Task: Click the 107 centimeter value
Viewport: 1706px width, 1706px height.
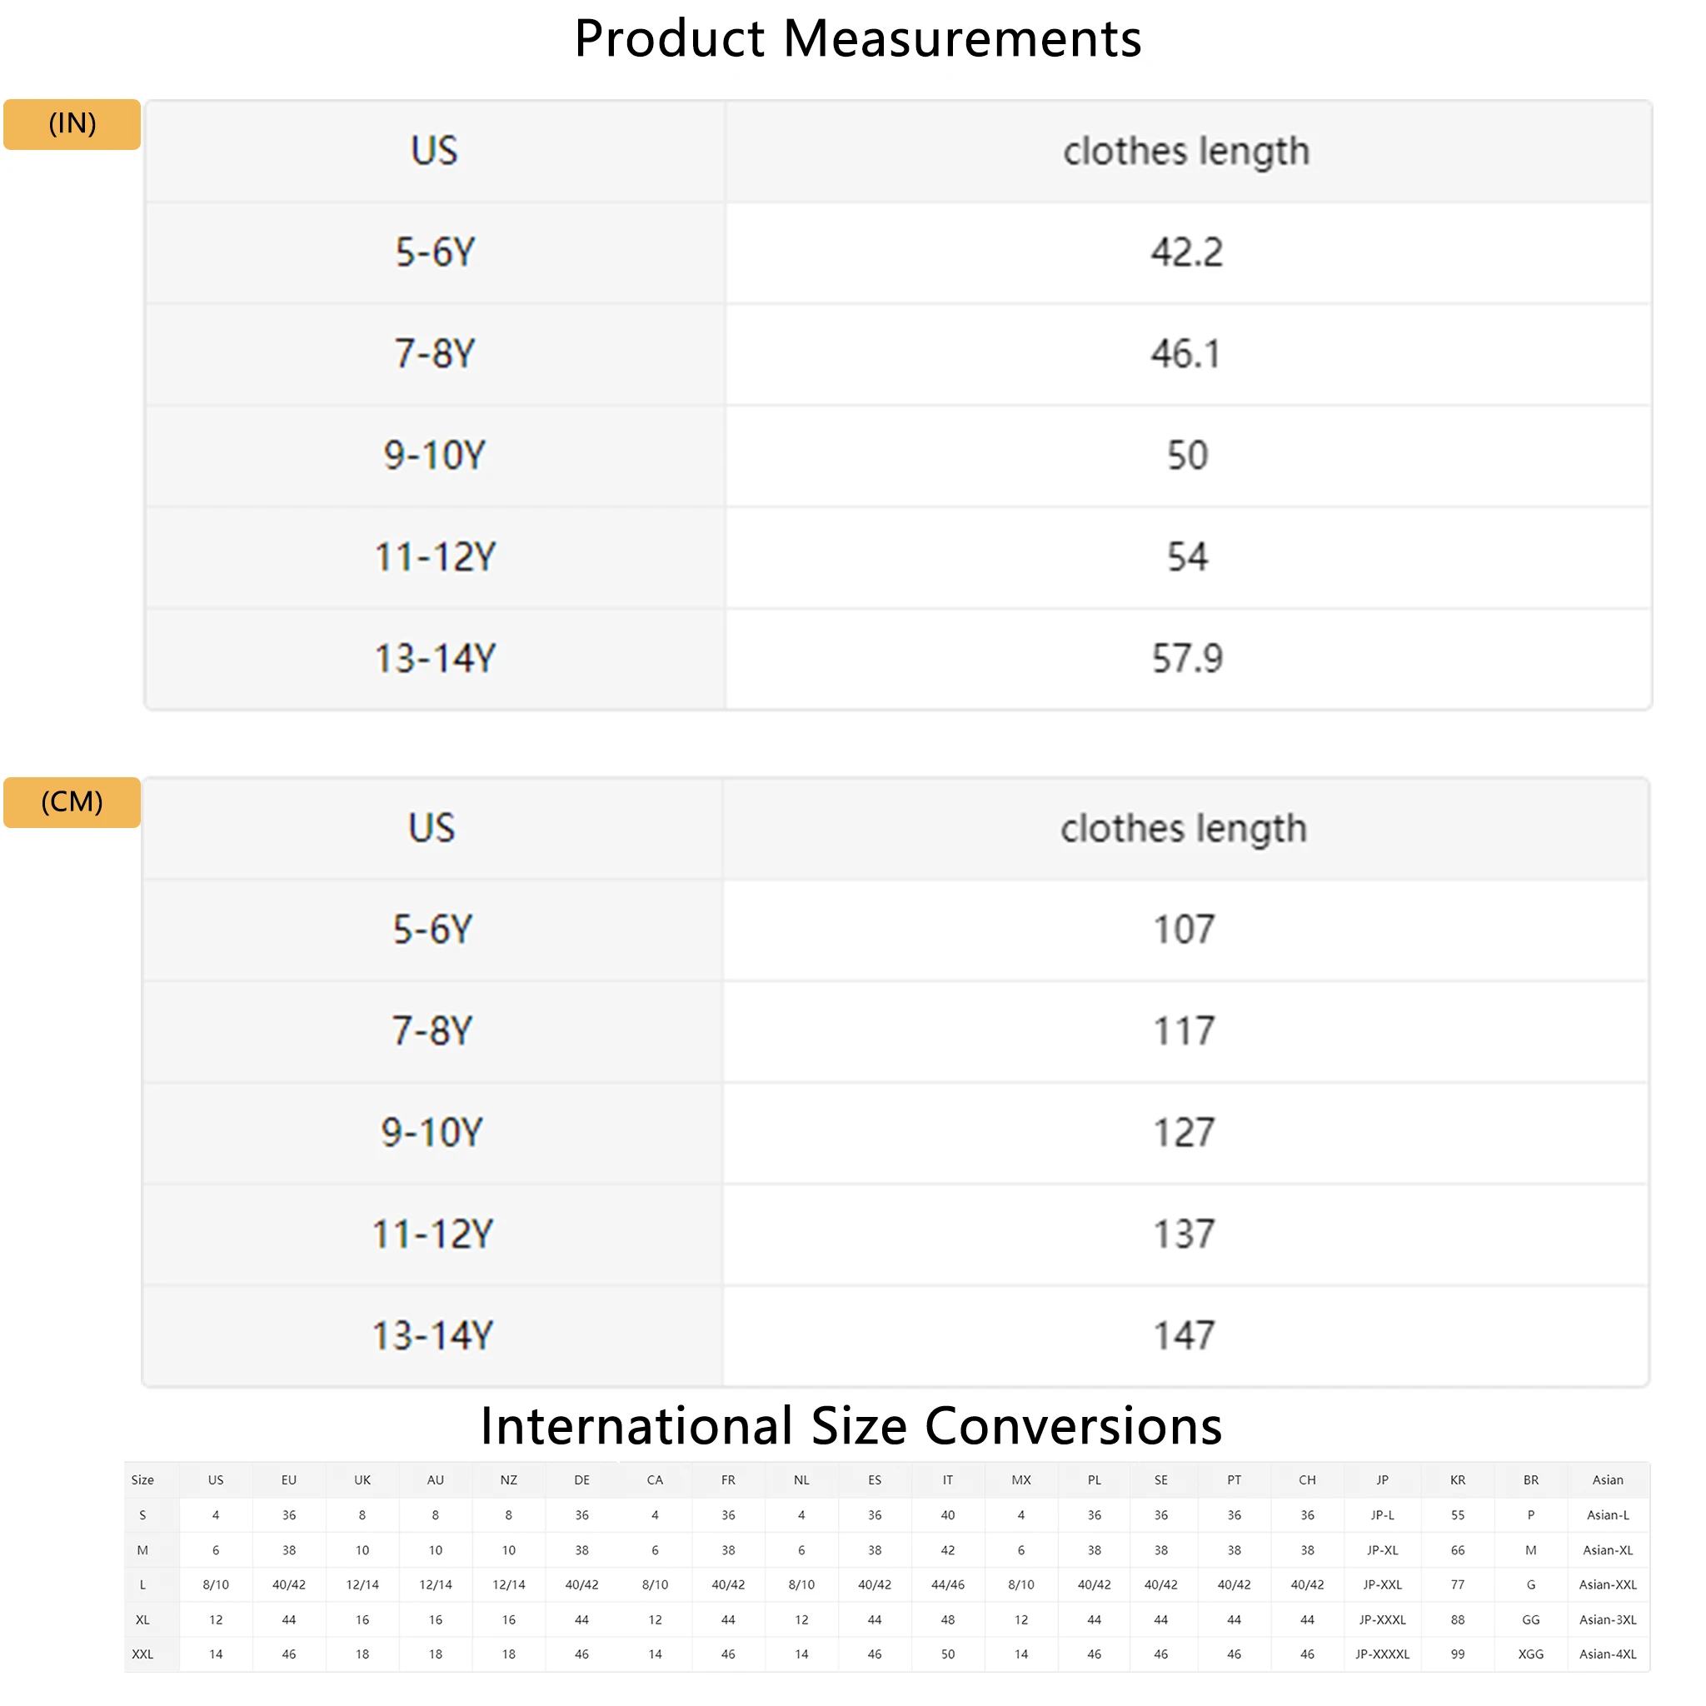Action: (1185, 930)
